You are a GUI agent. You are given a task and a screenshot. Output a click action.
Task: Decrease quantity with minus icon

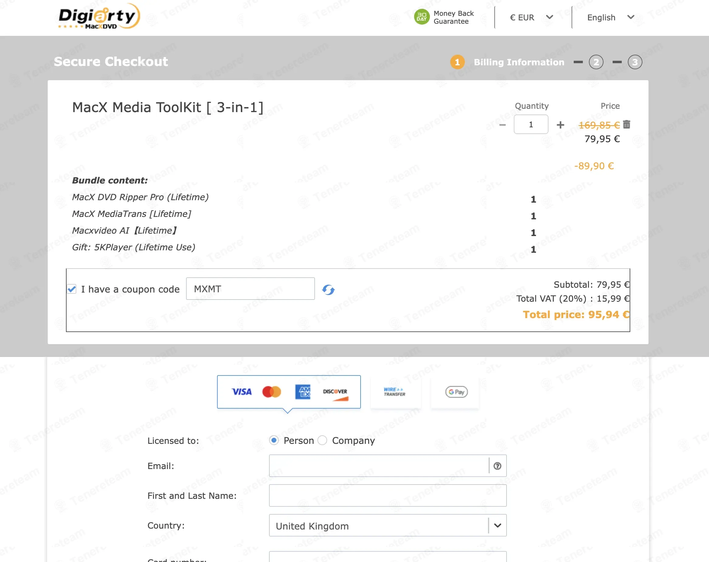point(502,125)
